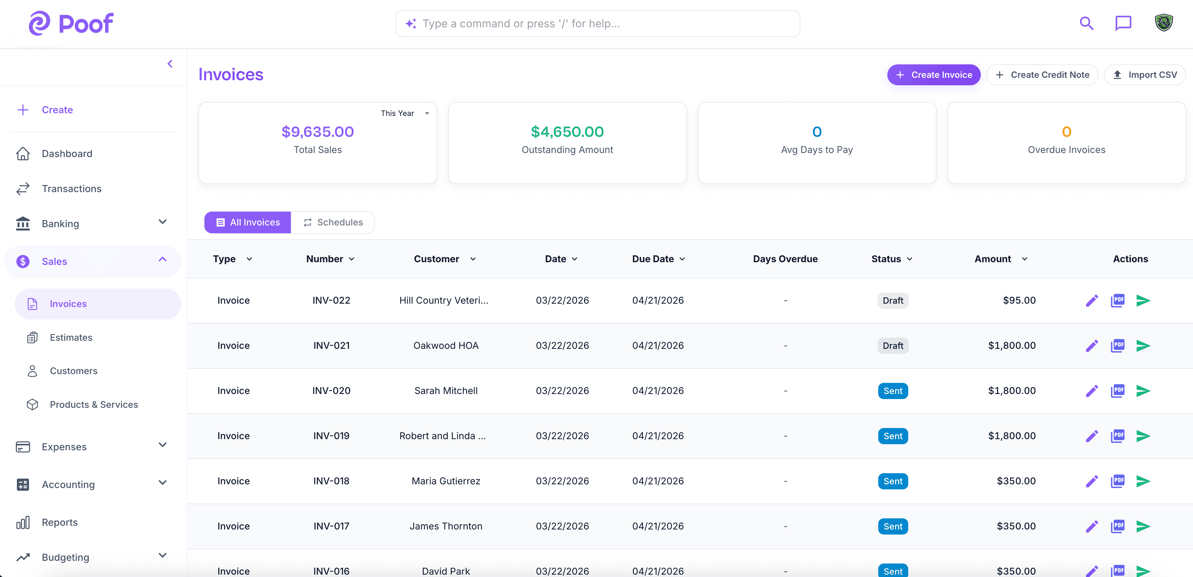Open the search icon in the top bar
This screenshot has width=1193, height=577.
(1086, 23)
